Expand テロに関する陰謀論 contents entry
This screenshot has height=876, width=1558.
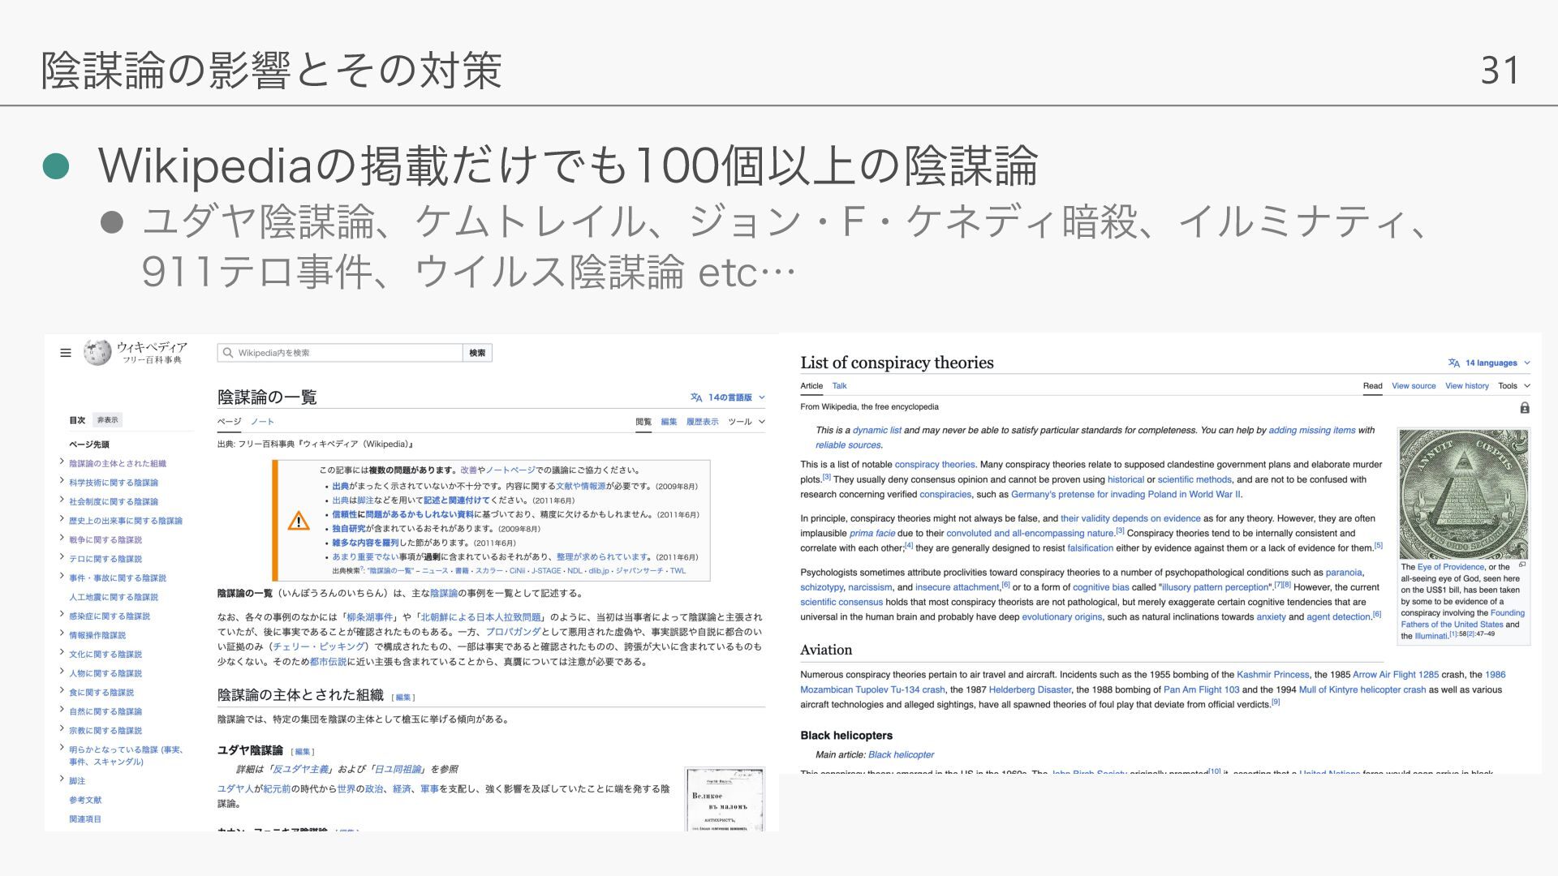(x=62, y=558)
